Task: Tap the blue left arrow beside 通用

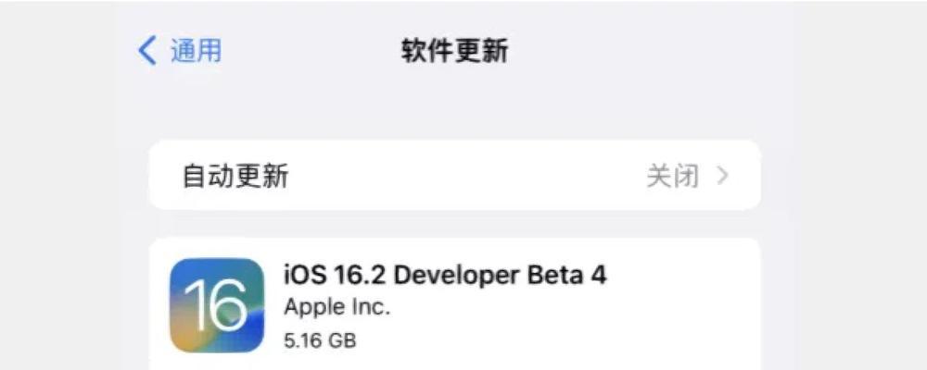Action: [147, 51]
